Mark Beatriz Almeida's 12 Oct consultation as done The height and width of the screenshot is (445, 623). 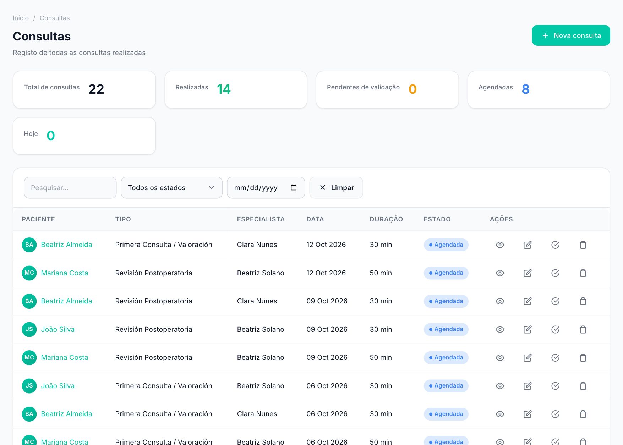(x=555, y=245)
